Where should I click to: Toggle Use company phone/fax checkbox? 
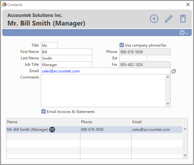(x=122, y=45)
